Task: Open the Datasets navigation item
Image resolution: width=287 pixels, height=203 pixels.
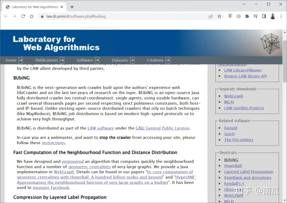Action: 120,60
